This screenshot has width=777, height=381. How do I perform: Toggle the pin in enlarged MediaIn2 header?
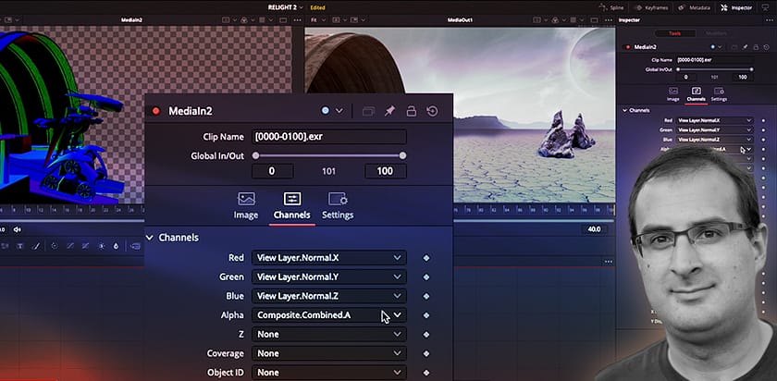click(x=389, y=111)
